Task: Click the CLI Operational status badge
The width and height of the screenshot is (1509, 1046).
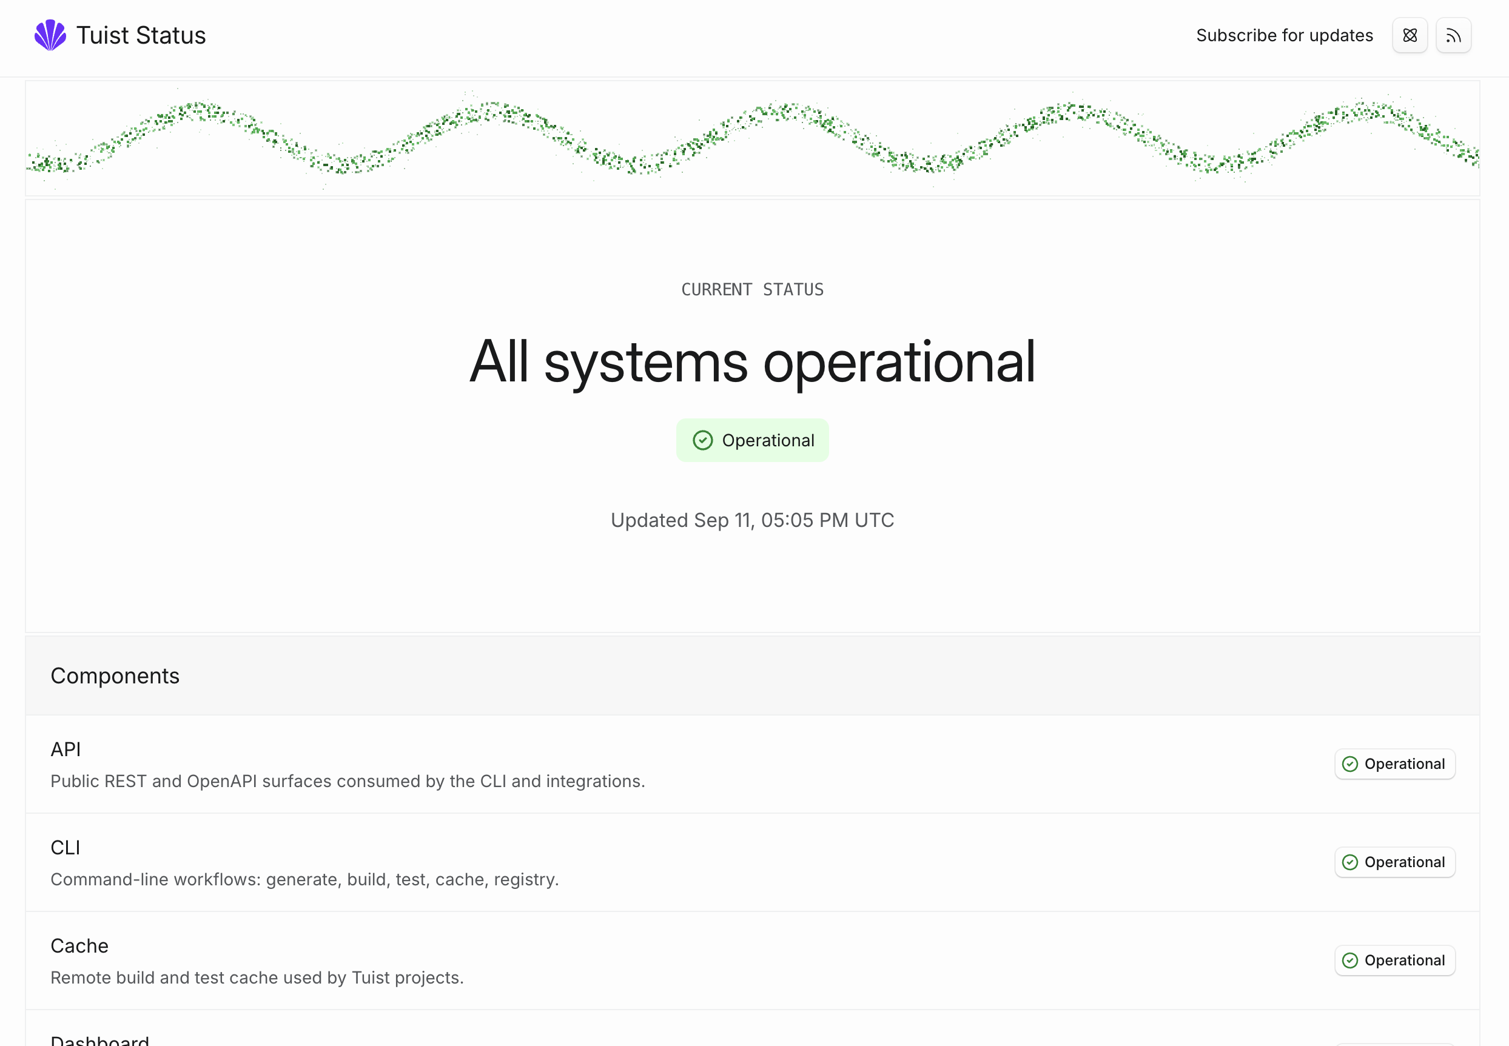Action: pyautogui.click(x=1395, y=862)
